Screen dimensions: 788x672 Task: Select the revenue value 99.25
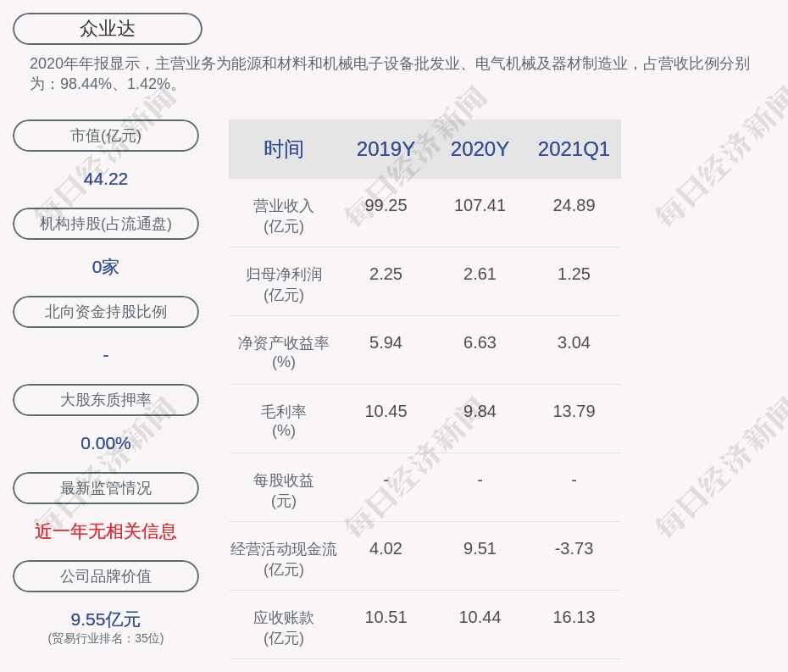pos(386,206)
